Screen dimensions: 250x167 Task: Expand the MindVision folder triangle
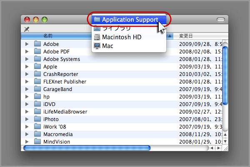tap(27, 142)
